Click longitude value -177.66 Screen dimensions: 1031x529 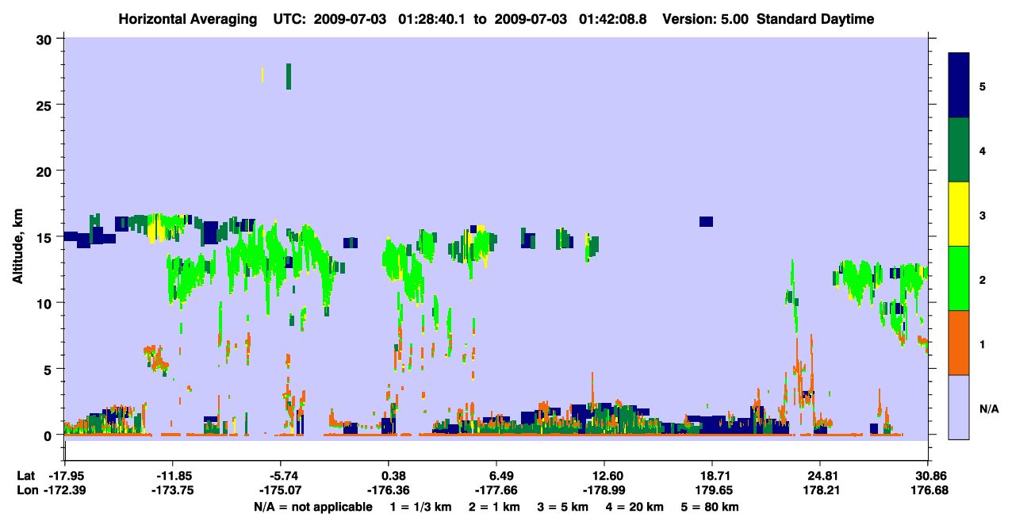pos(496,490)
